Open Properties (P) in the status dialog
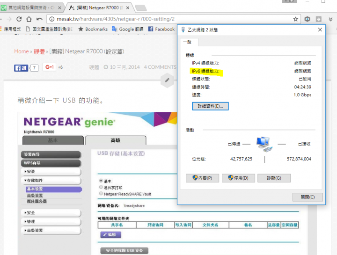Image resolution: width=337 pixels, height=255 pixels. 202,178
